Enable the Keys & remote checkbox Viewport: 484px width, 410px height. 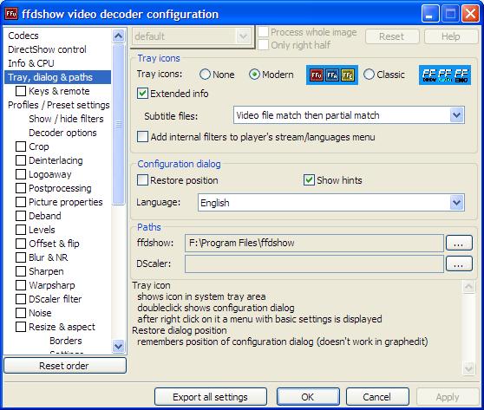point(21,91)
